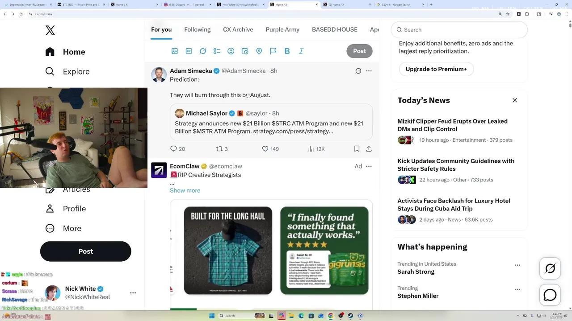The height and width of the screenshot is (321, 572).
Task: Open the strategy.com press link in quoted post
Action: [x=293, y=132]
